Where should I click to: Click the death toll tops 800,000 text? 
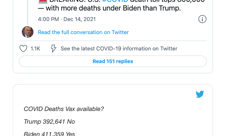pyautogui.click(x=167, y=1)
